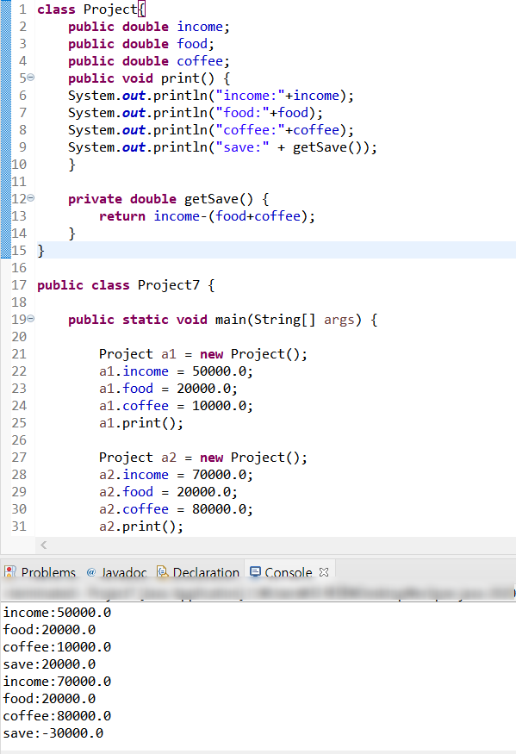Click 'Project a1 = new Project();' line
The width and height of the screenshot is (516, 754).
click(203, 354)
